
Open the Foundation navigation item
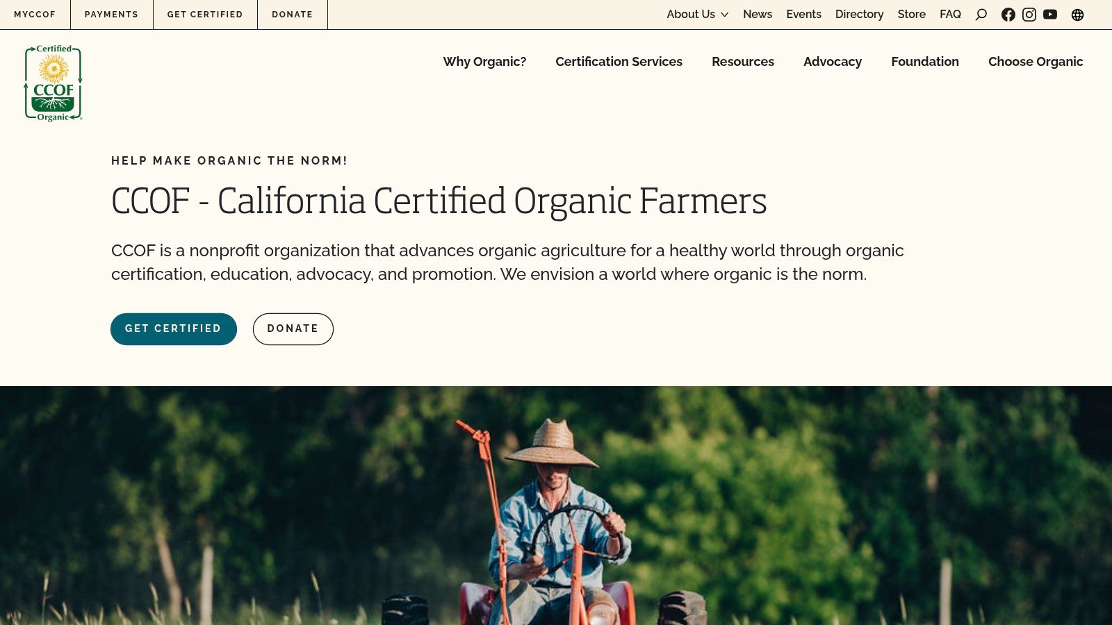pos(924,62)
